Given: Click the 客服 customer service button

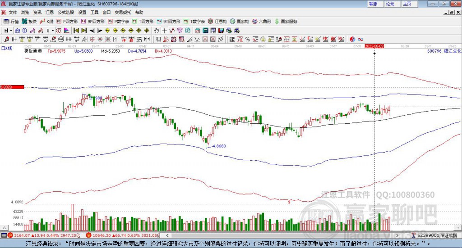Looking at the screenshot, I should click(x=375, y=4).
